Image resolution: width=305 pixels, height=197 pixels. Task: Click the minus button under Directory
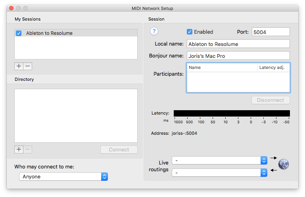pyautogui.click(x=28, y=149)
